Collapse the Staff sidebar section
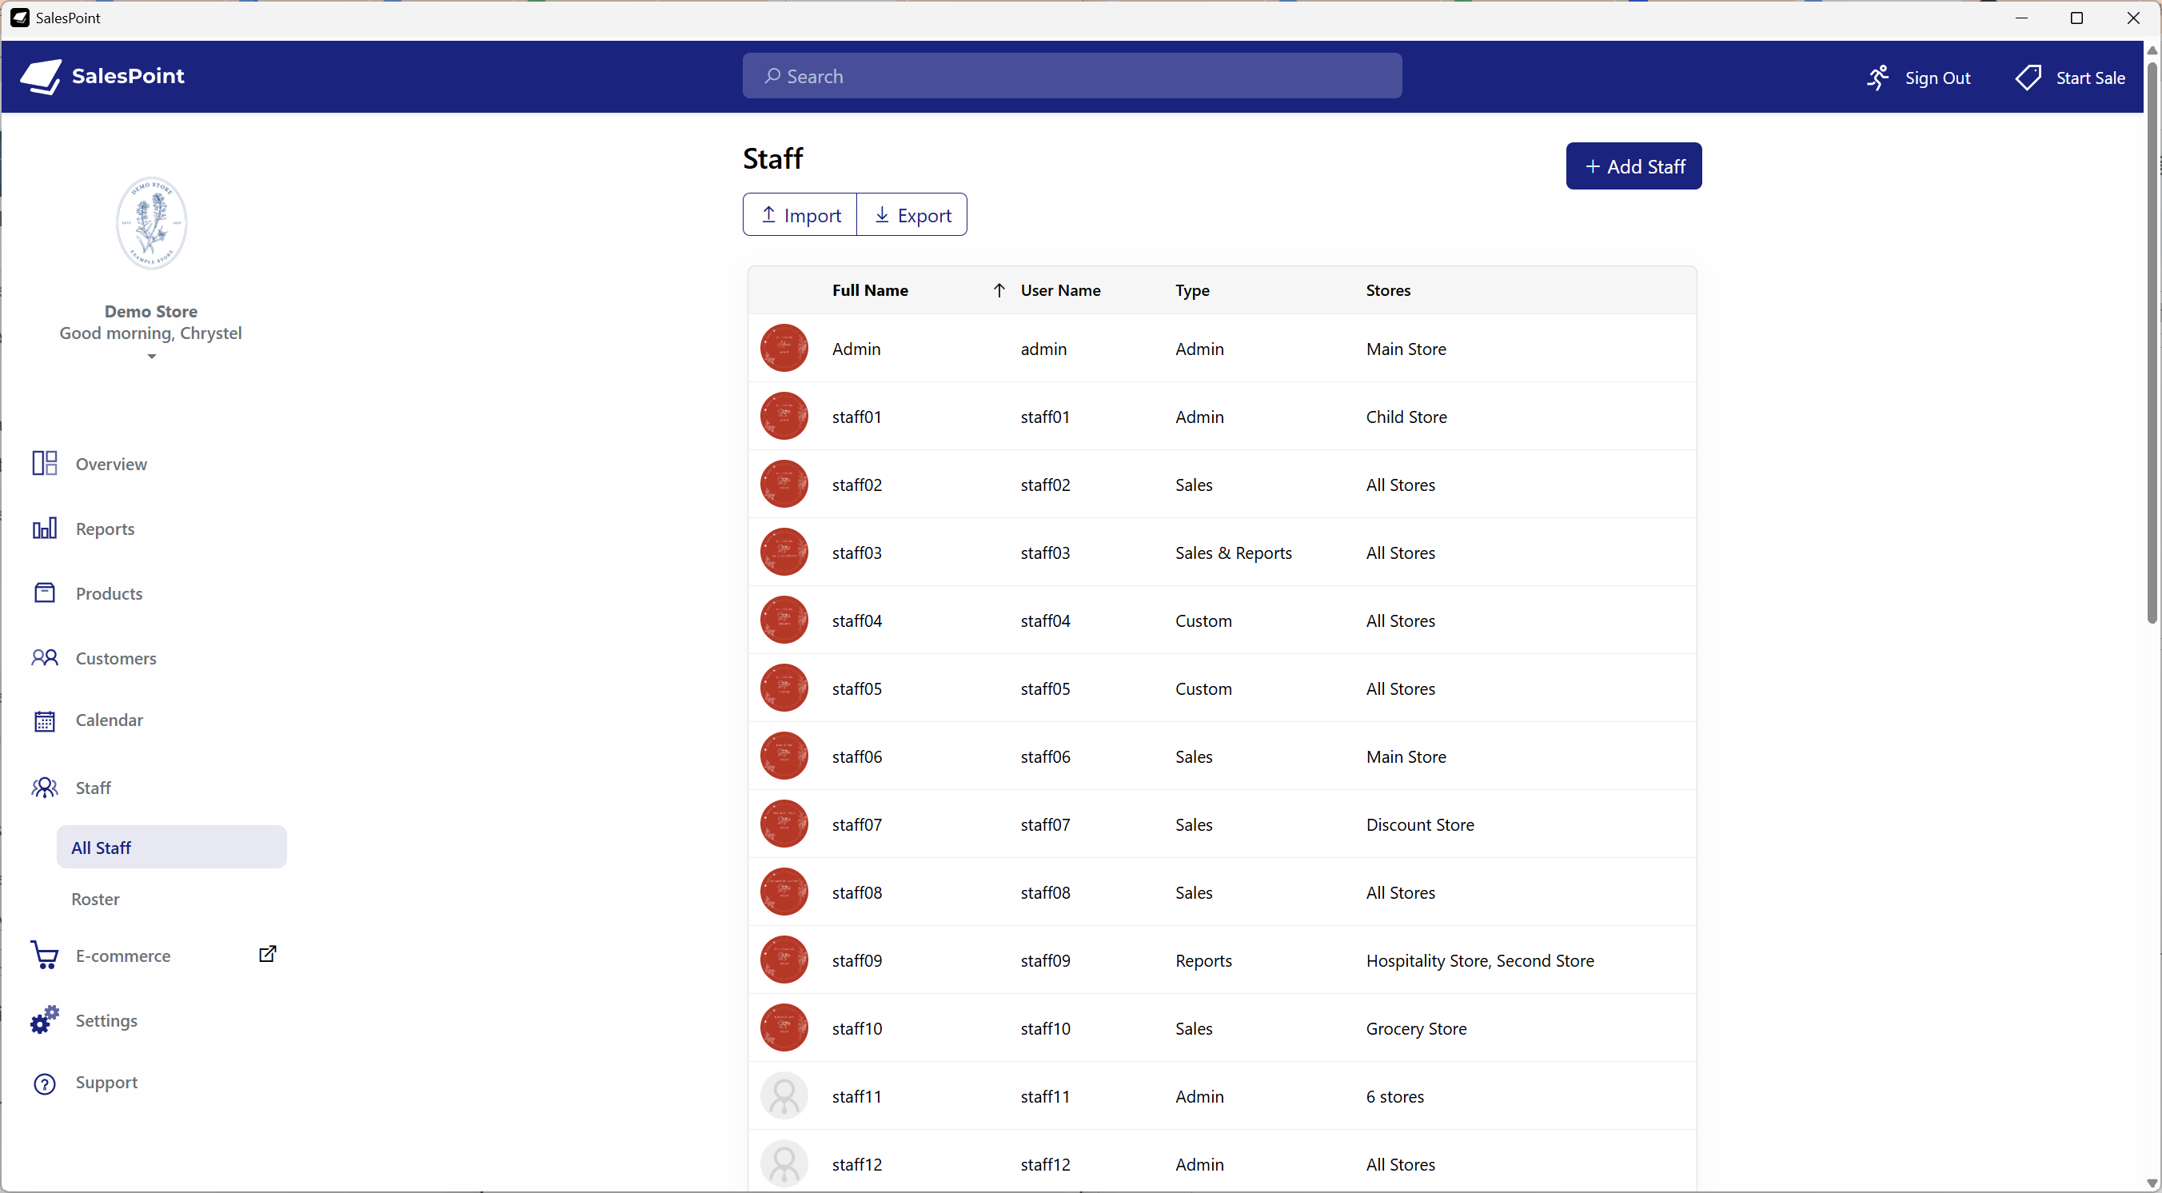This screenshot has width=2162, height=1193. point(94,788)
